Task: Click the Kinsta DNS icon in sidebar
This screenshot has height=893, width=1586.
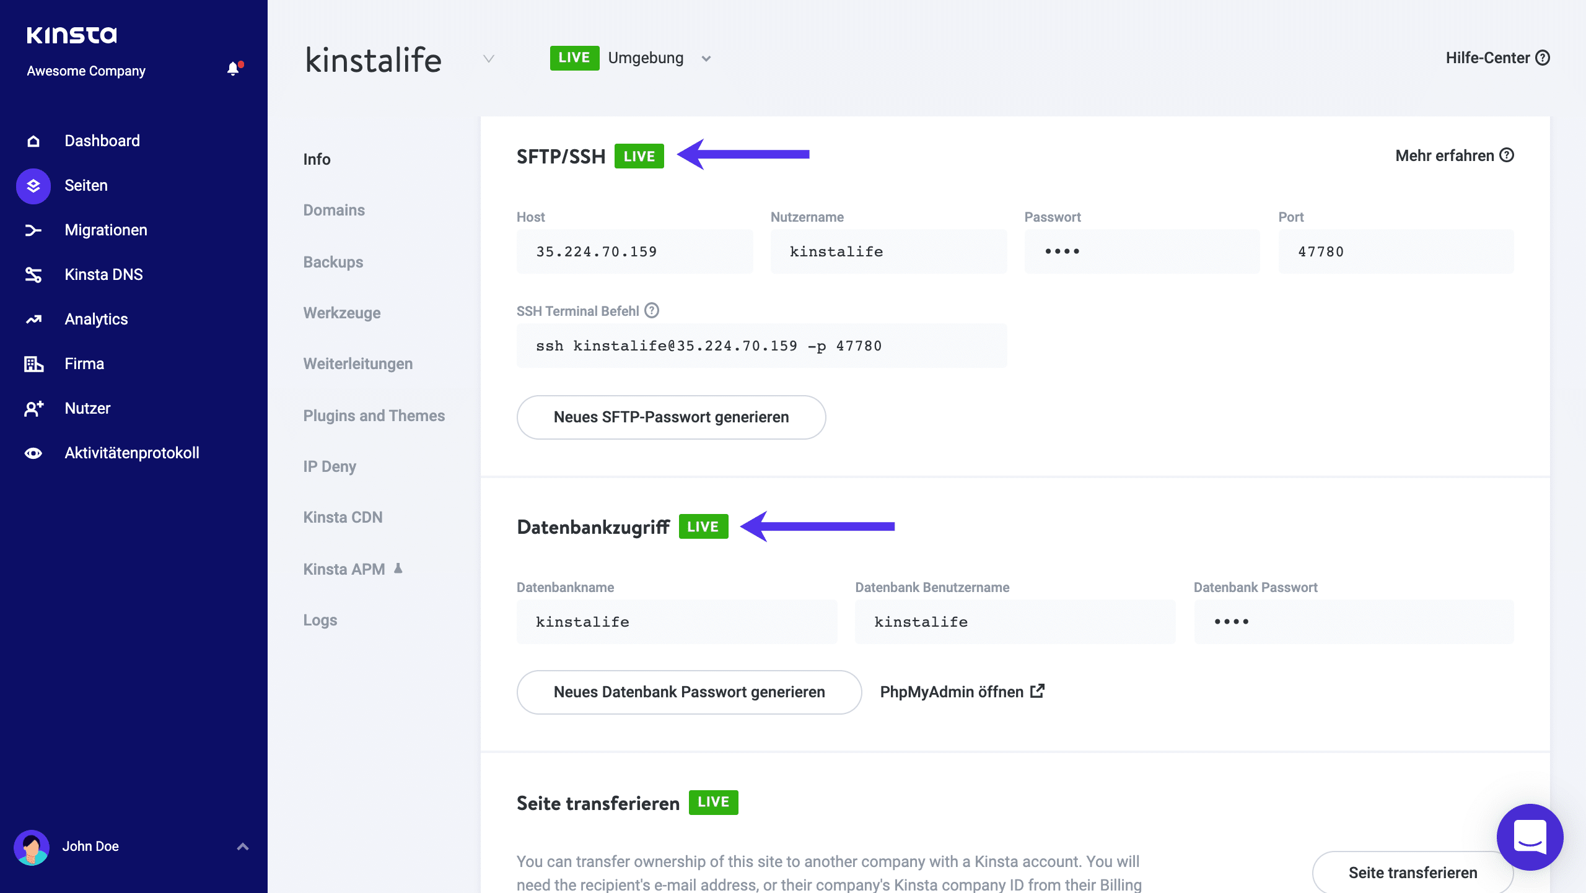Action: click(32, 274)
